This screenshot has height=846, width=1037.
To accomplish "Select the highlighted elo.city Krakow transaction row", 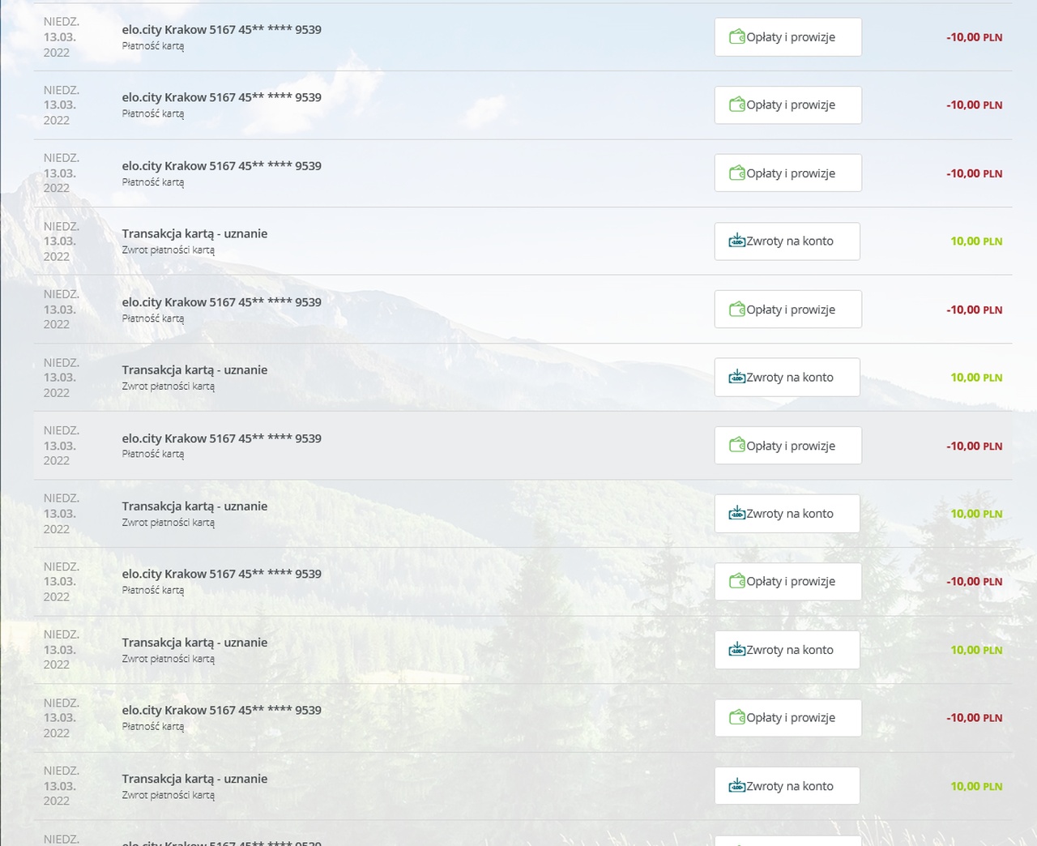I will point(523,446).
